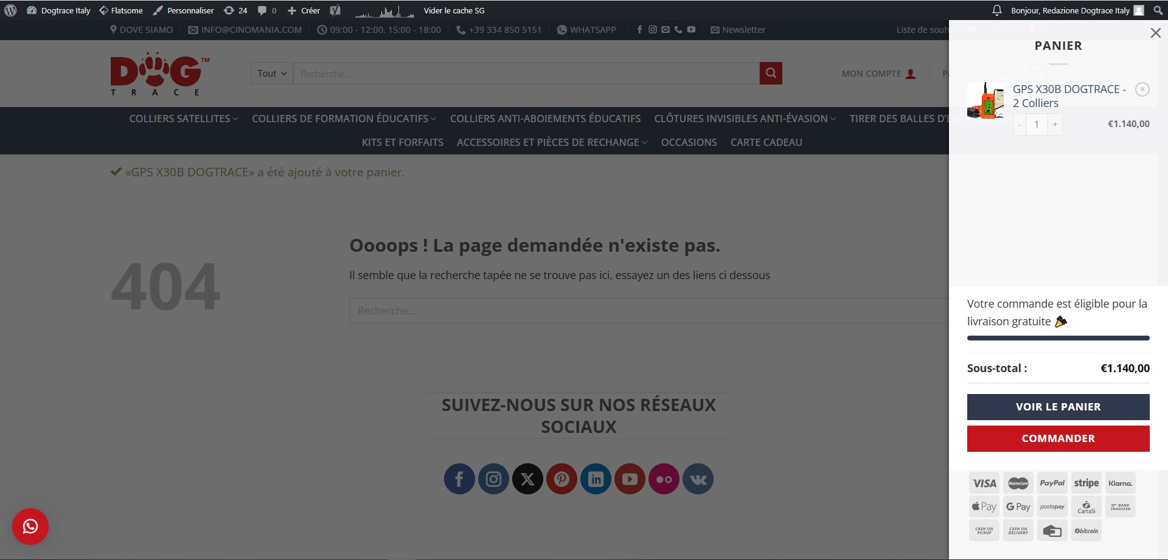Viewport: 1168px width, 560px height.
Task: Open KITS ET FORFAITS menu item
Action: tap(403, 142)
